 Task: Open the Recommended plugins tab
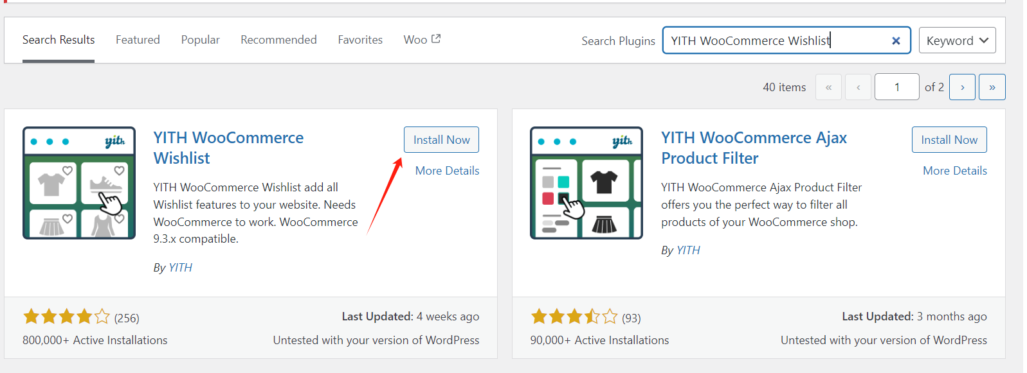click(x=278, y=39)
